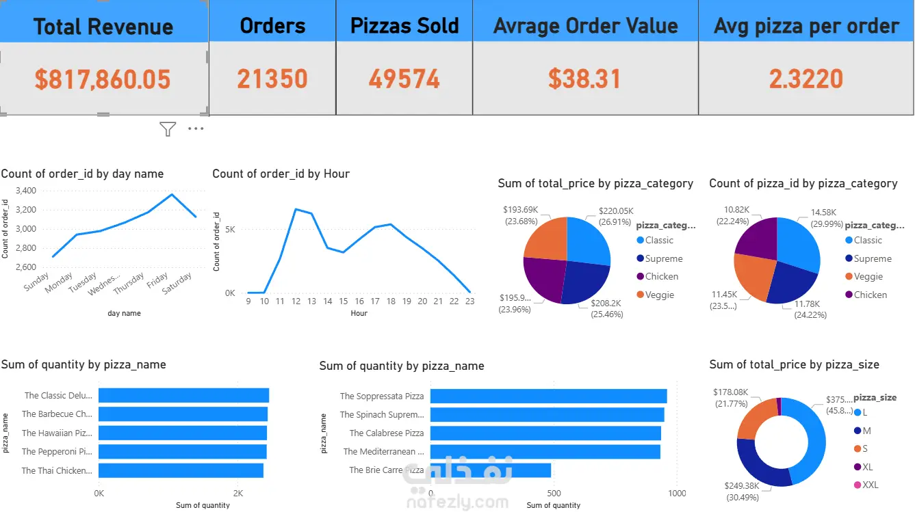Screen dimensions: 915x512
Task: Click Veggie legend dot in pizza_id count chart
Action: [849, 277]
